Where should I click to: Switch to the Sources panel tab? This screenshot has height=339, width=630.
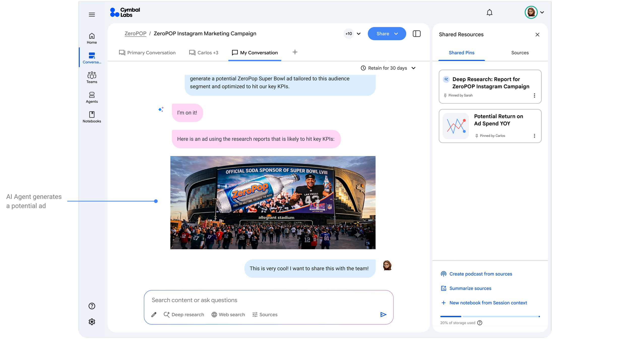(x=520, y=53)
